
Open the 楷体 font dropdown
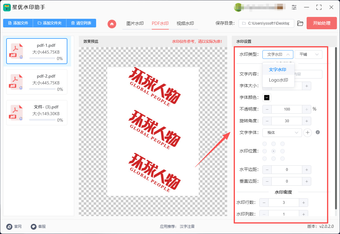click(282, 133)
